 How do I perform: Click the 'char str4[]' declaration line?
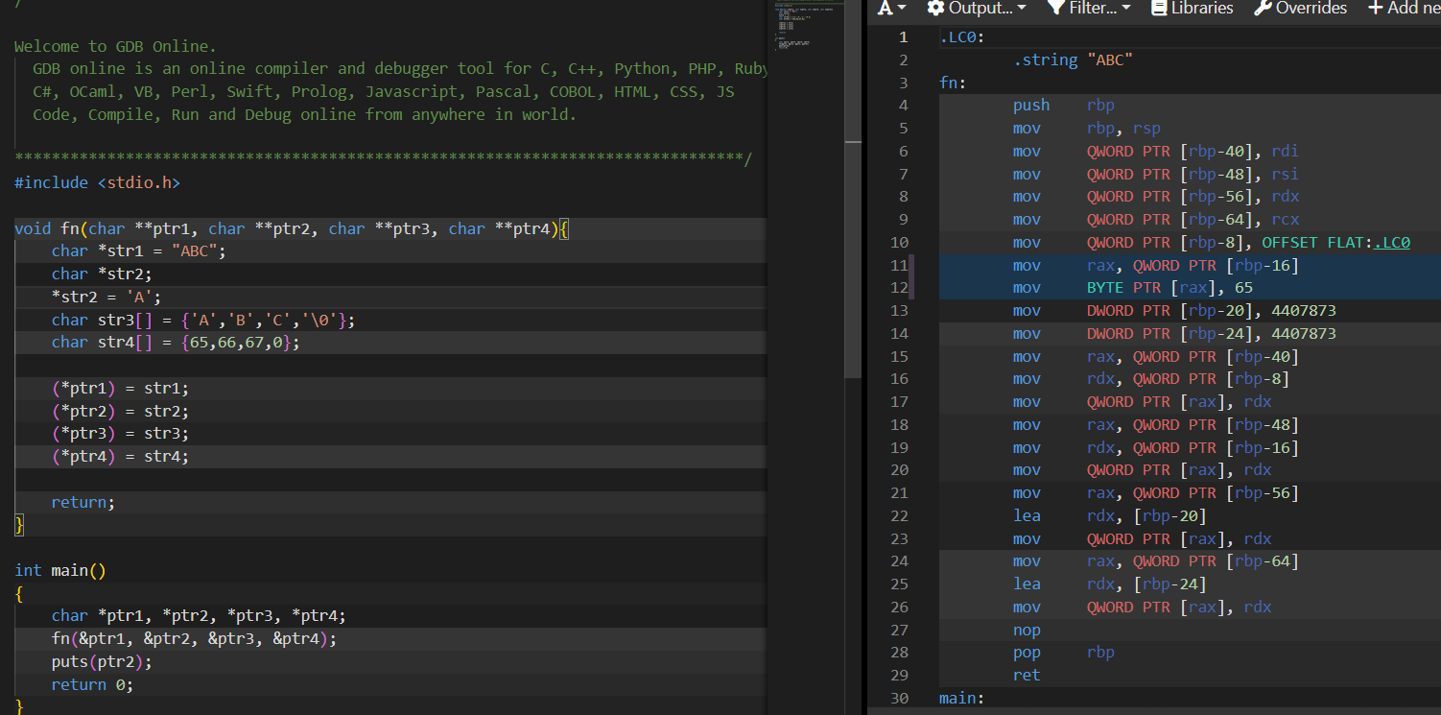pyautogui.click(x=177, y=343)
